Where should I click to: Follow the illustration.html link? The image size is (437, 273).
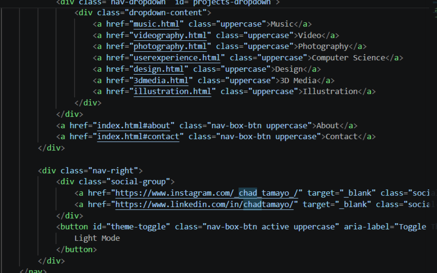pos(172,92)
